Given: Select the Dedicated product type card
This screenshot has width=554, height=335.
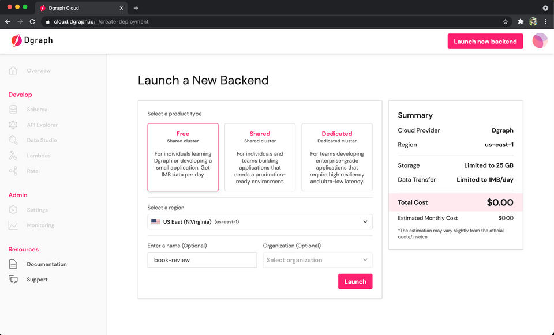Looking at the screenshot, I should click(337, 157).
